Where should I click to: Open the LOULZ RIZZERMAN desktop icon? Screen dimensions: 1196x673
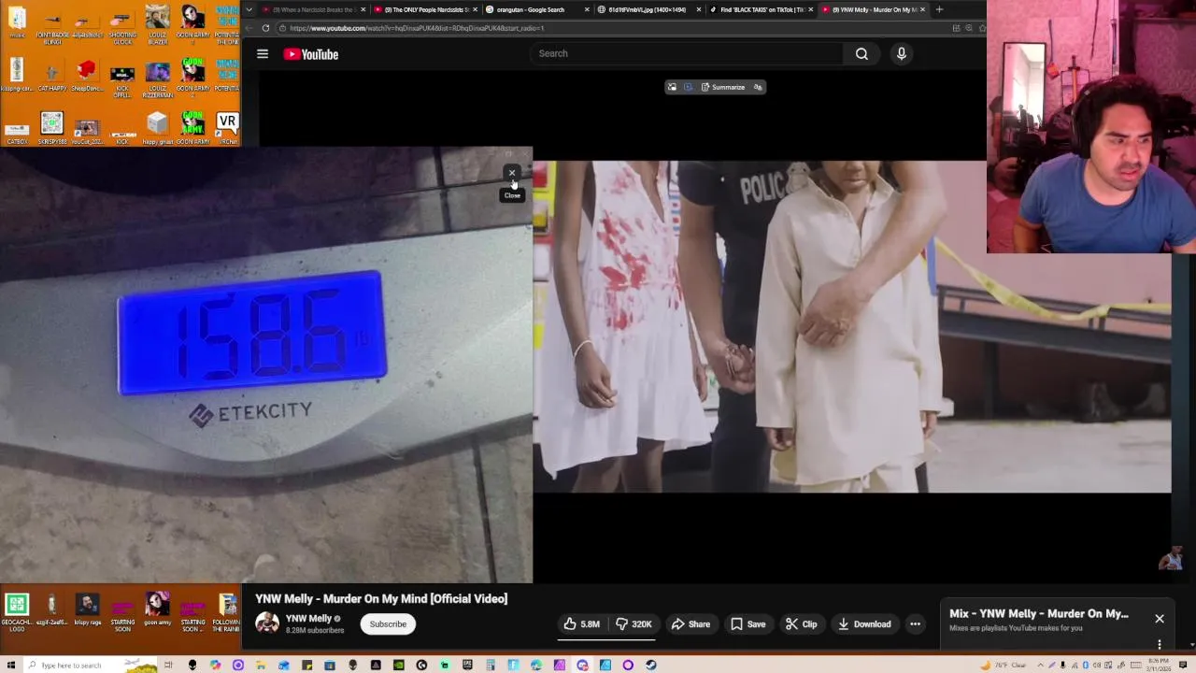click(x=157, y=79)
